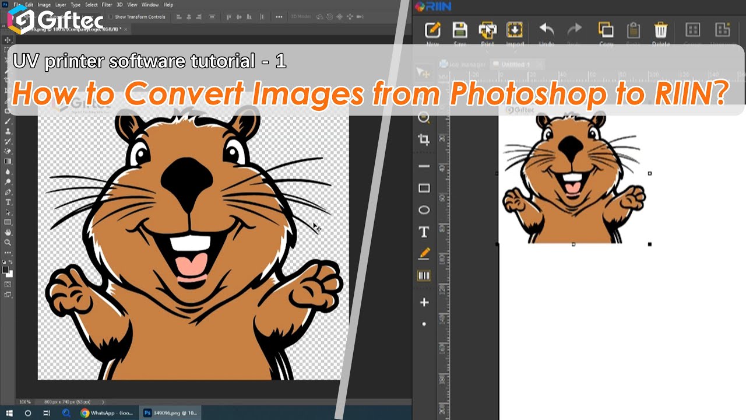Viewport: 746px width, 420px height.
Task: Select the rectangle shape tool in RIIN
Action: pyautogui.click(x=424, y=188)
